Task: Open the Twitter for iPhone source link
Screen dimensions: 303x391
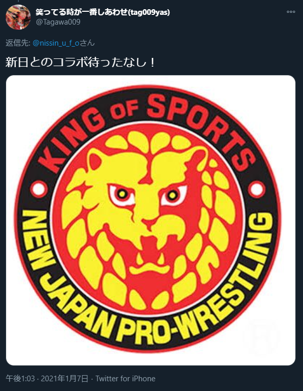Action: coord(126,379)
